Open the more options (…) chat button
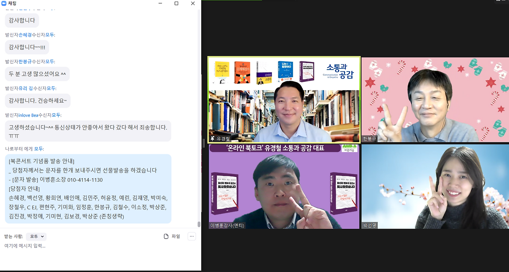The height and width of the screenshot is (272, 509). 192,236
